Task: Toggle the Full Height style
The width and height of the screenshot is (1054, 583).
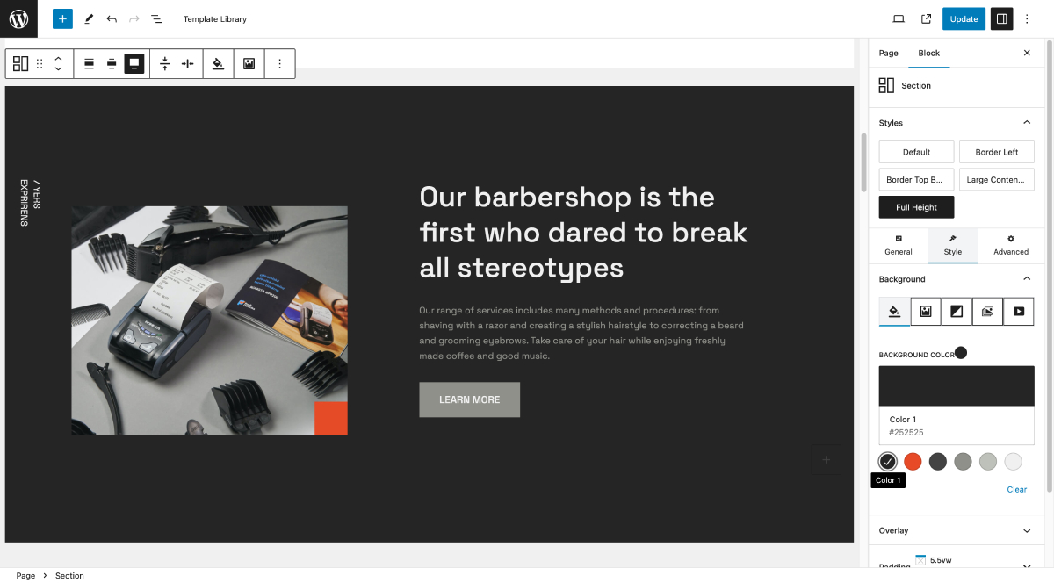Action: coord(917,207)
